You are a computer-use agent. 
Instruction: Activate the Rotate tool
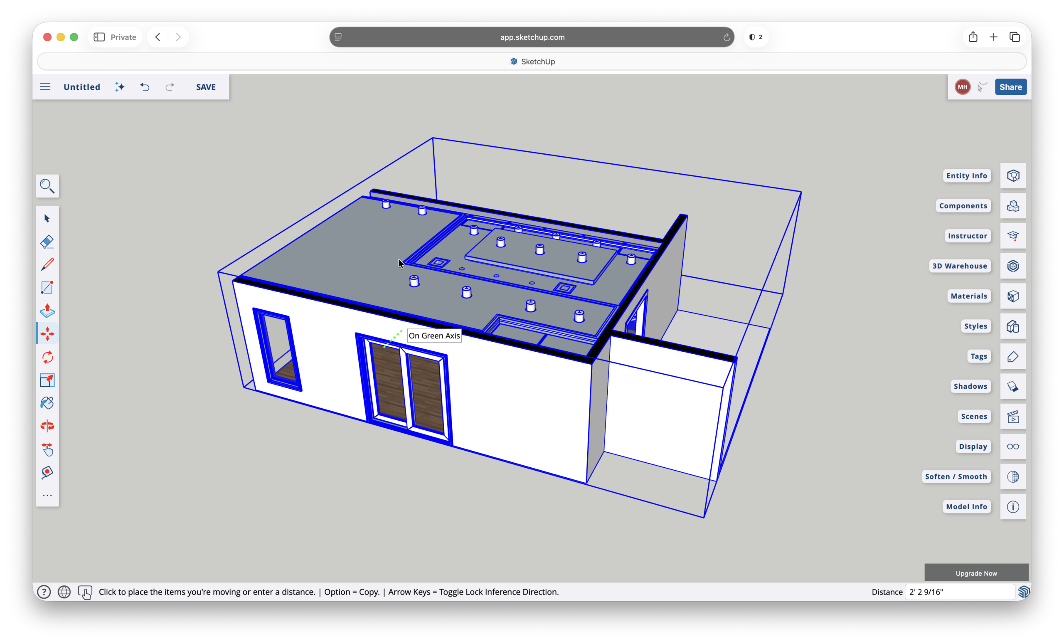point(47,357)
